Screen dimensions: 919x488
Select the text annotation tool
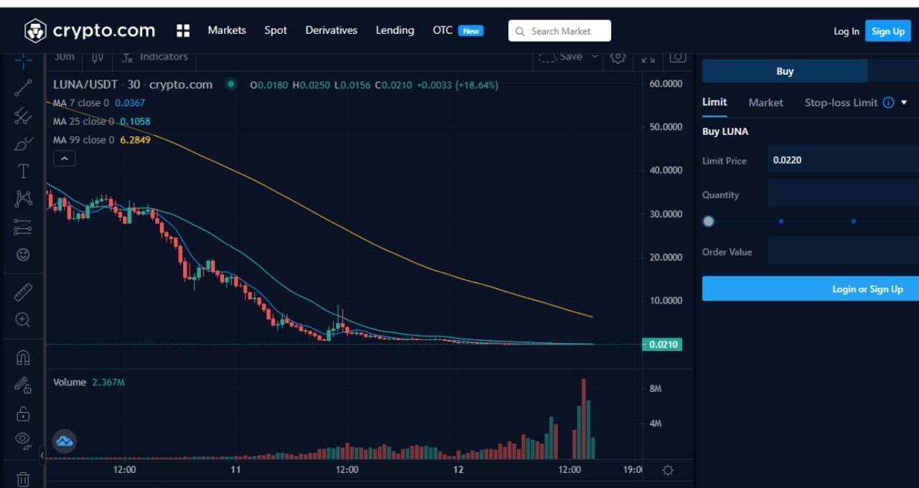(23, 171)
